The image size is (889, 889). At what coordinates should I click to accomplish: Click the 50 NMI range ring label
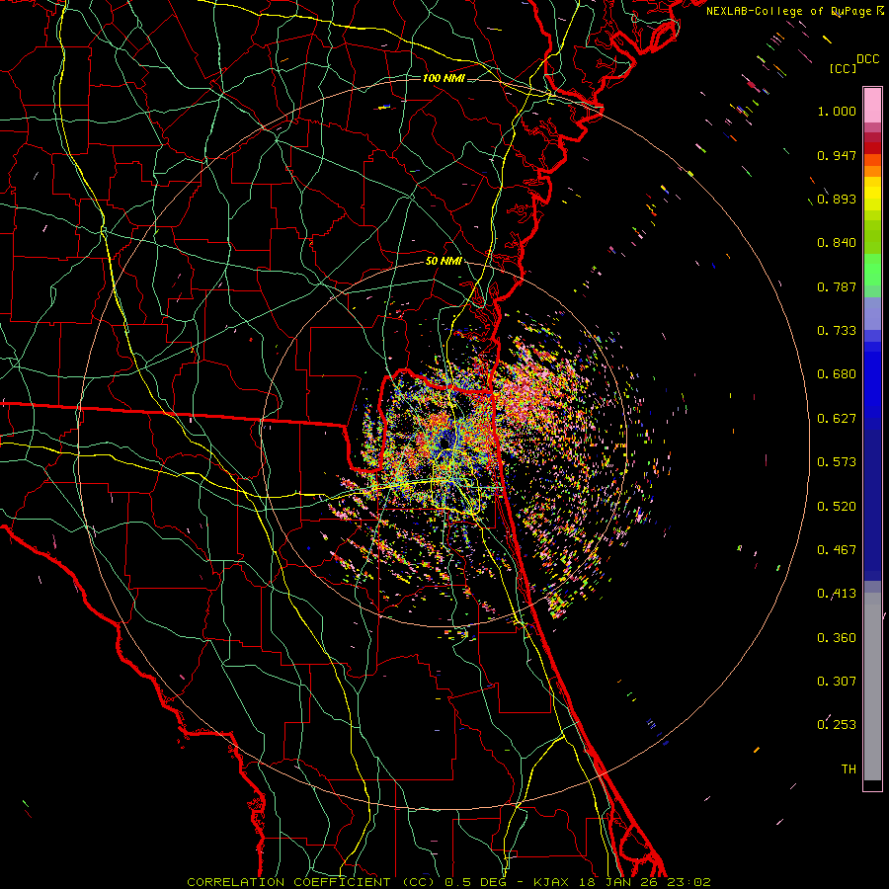(444, 261)
